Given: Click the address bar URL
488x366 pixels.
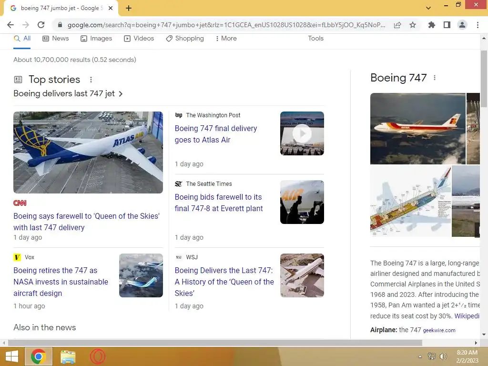Looking at the screenshot, I should (226, 25).
